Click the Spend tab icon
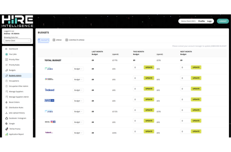 pos(54,40)
